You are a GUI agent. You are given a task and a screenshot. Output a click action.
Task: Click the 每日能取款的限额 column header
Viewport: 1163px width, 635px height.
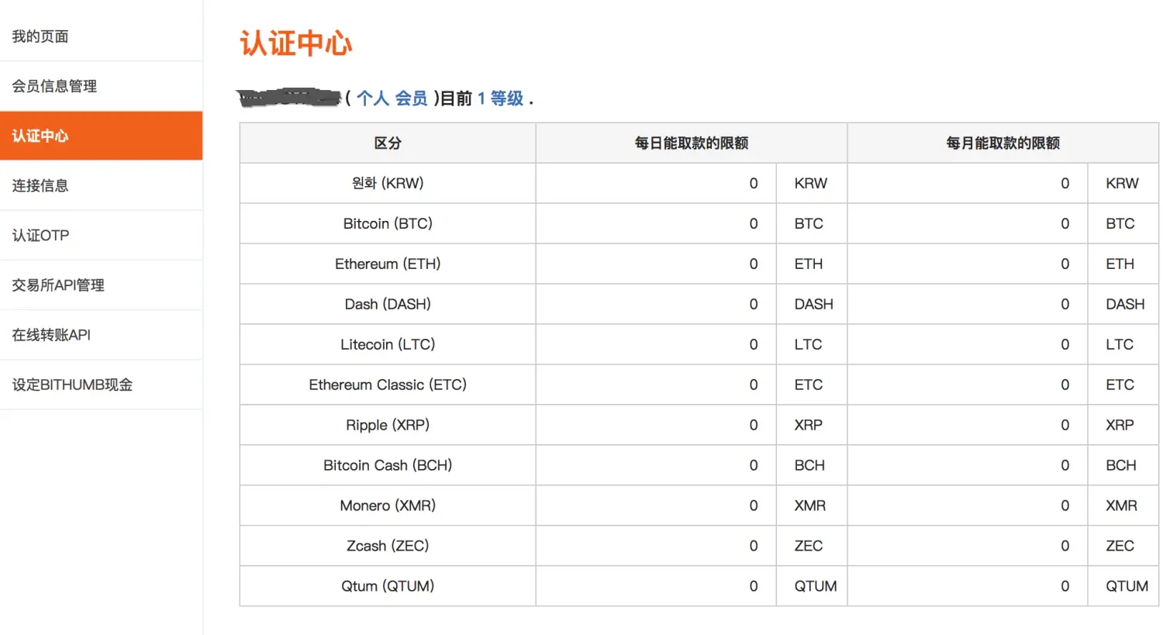coord(690,143)
